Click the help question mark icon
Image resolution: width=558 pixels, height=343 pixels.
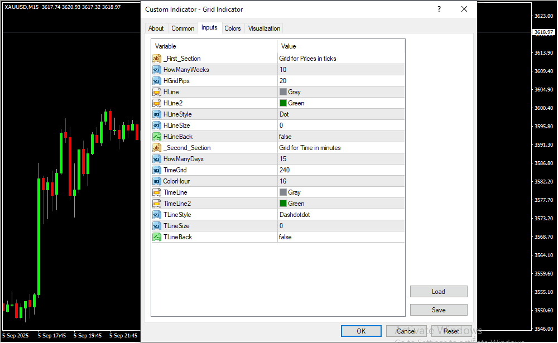pos(439,9)
